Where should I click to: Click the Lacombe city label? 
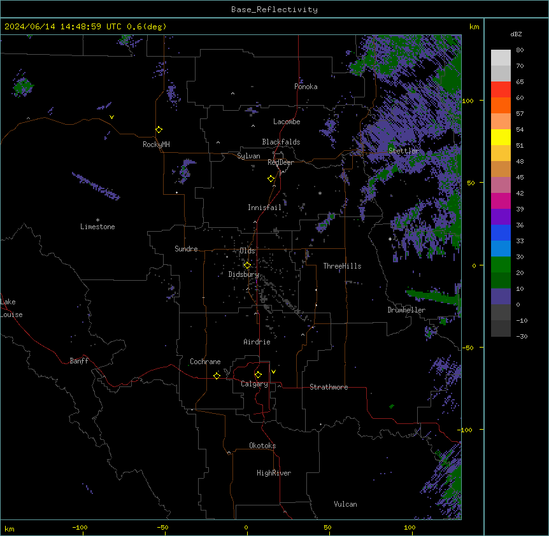click(x=287, y=122)
